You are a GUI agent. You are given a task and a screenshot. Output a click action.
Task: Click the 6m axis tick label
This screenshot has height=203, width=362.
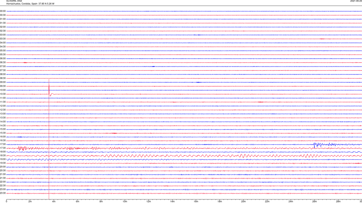tap(78, 201)
